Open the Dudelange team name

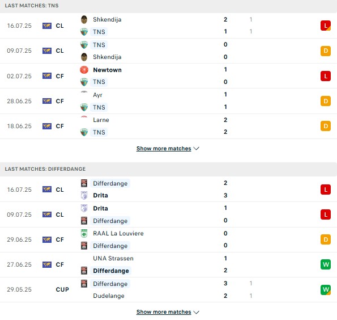[109, 296]
